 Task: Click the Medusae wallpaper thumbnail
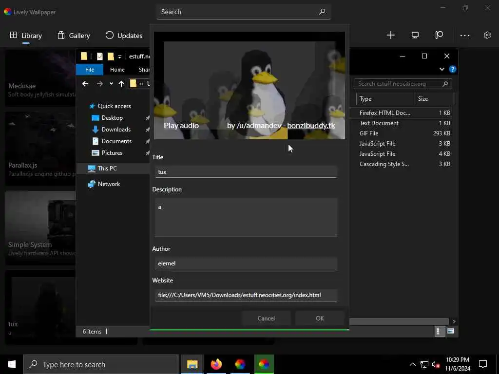40,78
